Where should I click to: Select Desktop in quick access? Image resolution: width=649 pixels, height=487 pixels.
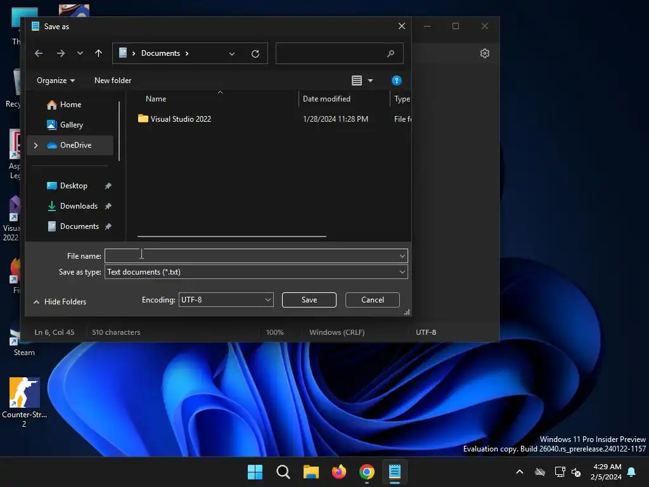click(x=74, y=186)
